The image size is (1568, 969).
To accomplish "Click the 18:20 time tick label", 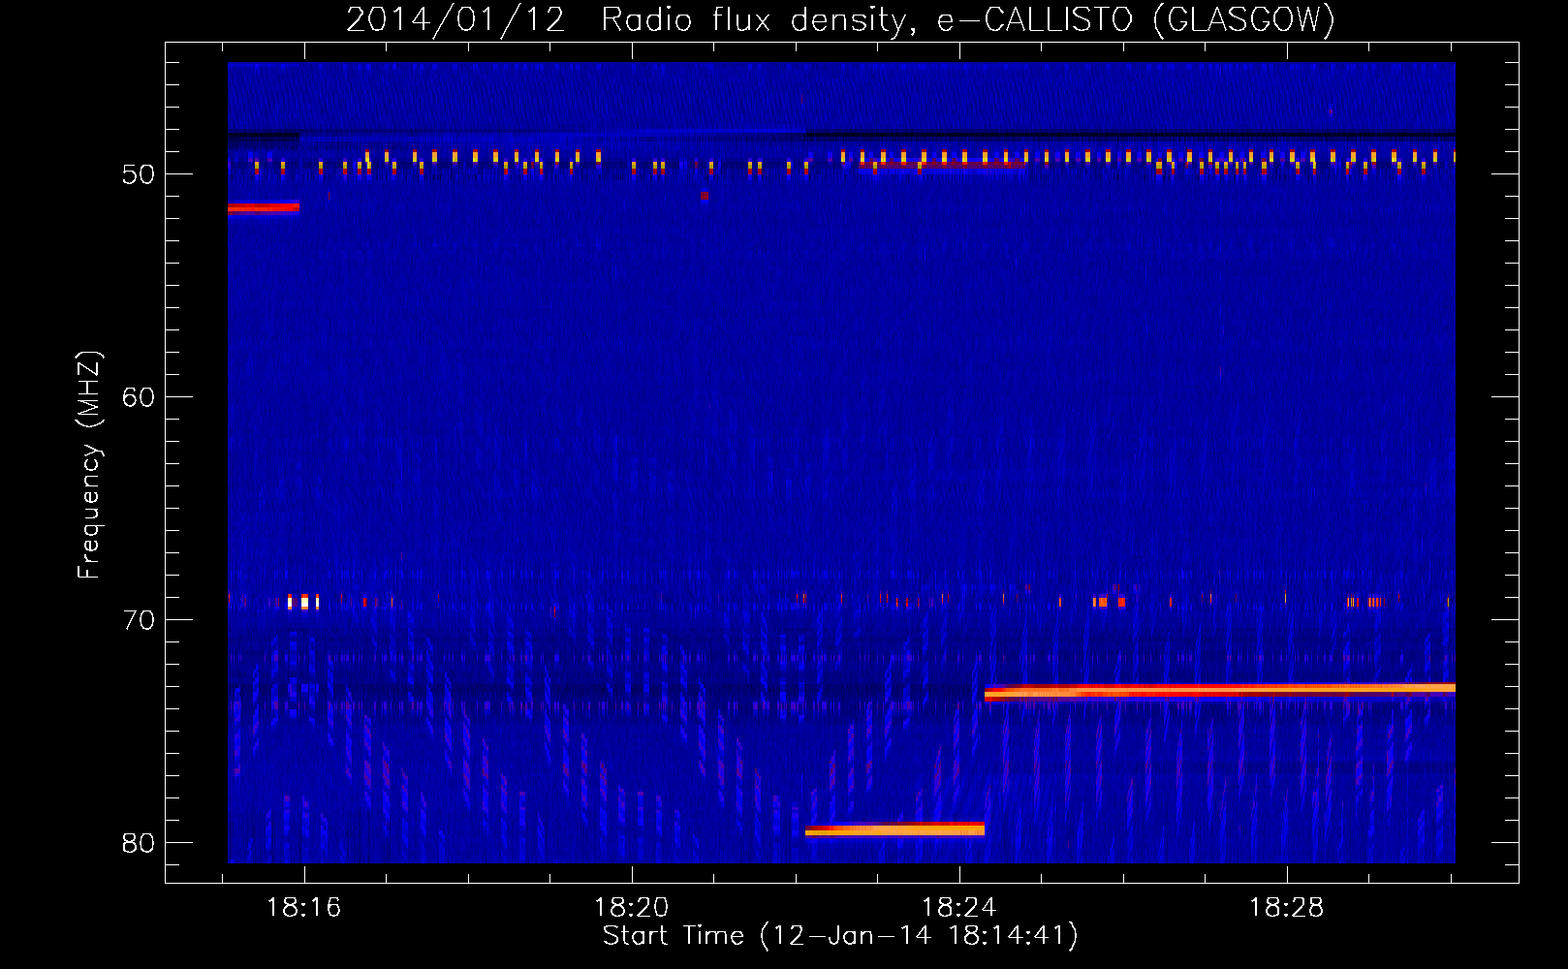I will (631, 908).
